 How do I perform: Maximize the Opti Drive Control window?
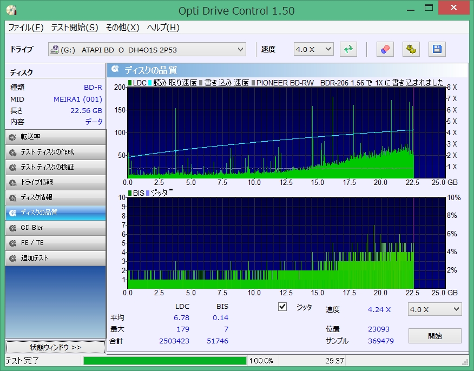click(x=429, y=8)
